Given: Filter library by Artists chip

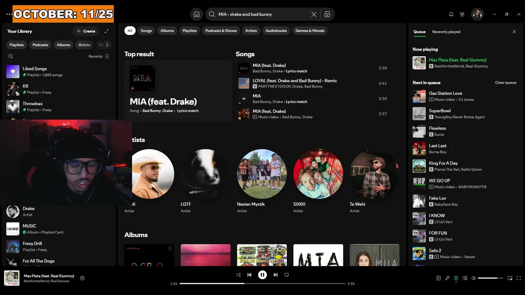Looking at the screenshot, I should [x=84, y=45].
